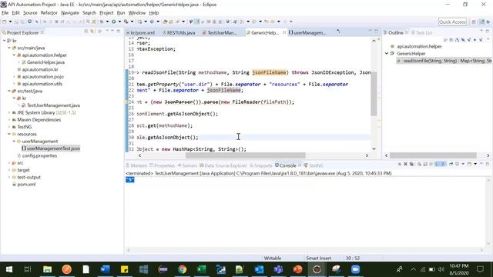Open the File menu
The height and width of the screenshot is (277, 493).
click(x=5, y=13)
